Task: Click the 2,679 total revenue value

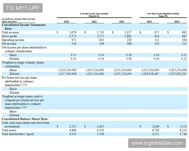Action: [72, 32]
